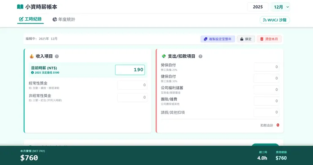Click the cash icon beside 支出/扣款項目
This screenshot has width=313, height=165.
click(164, 56)
